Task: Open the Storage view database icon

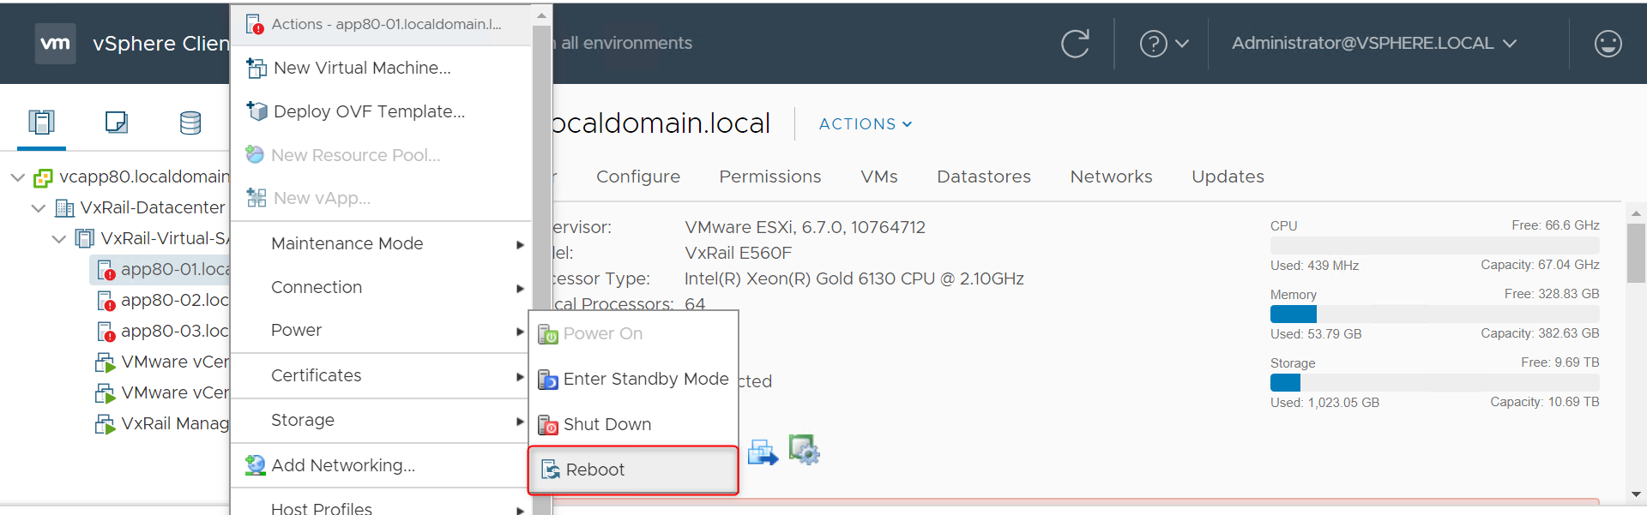Action: coord(190,123)
